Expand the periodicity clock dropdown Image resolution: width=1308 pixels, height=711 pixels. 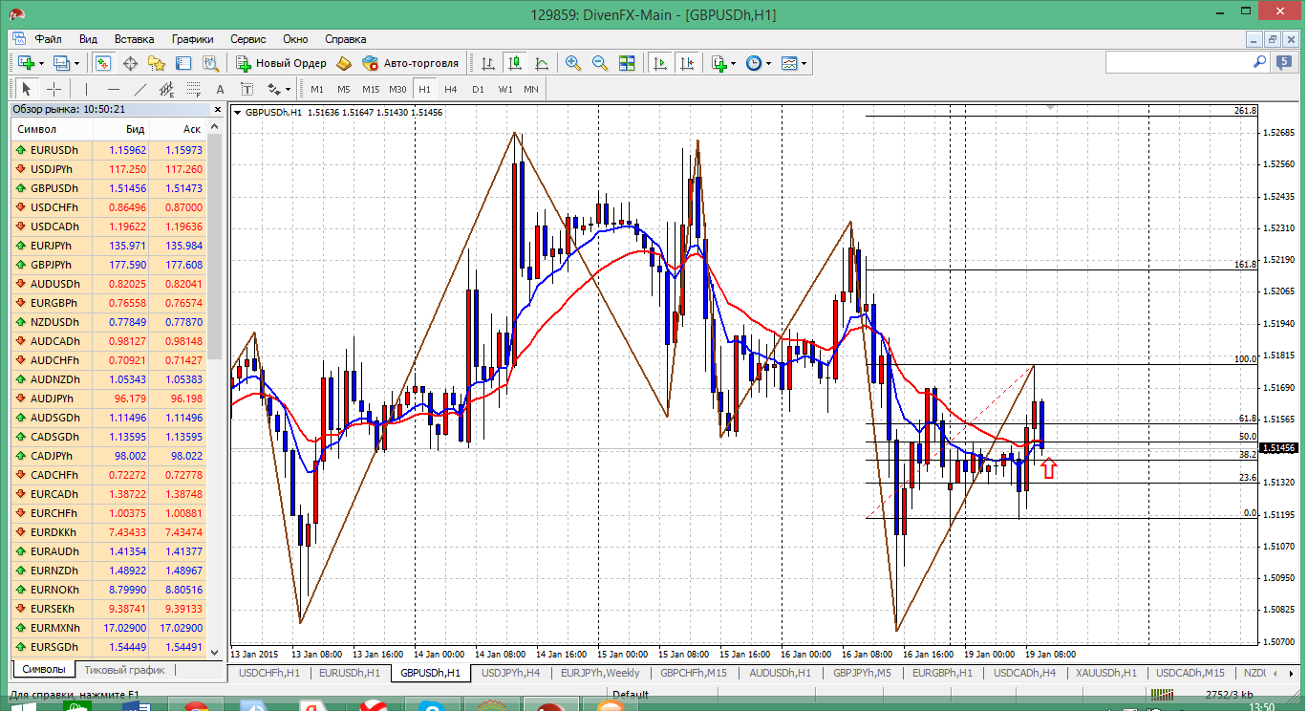pos(757,63)
